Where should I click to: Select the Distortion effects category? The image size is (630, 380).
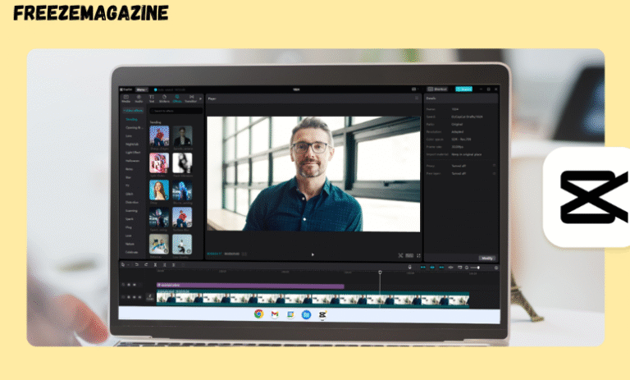pyautogui.click(x=132, y=202)
